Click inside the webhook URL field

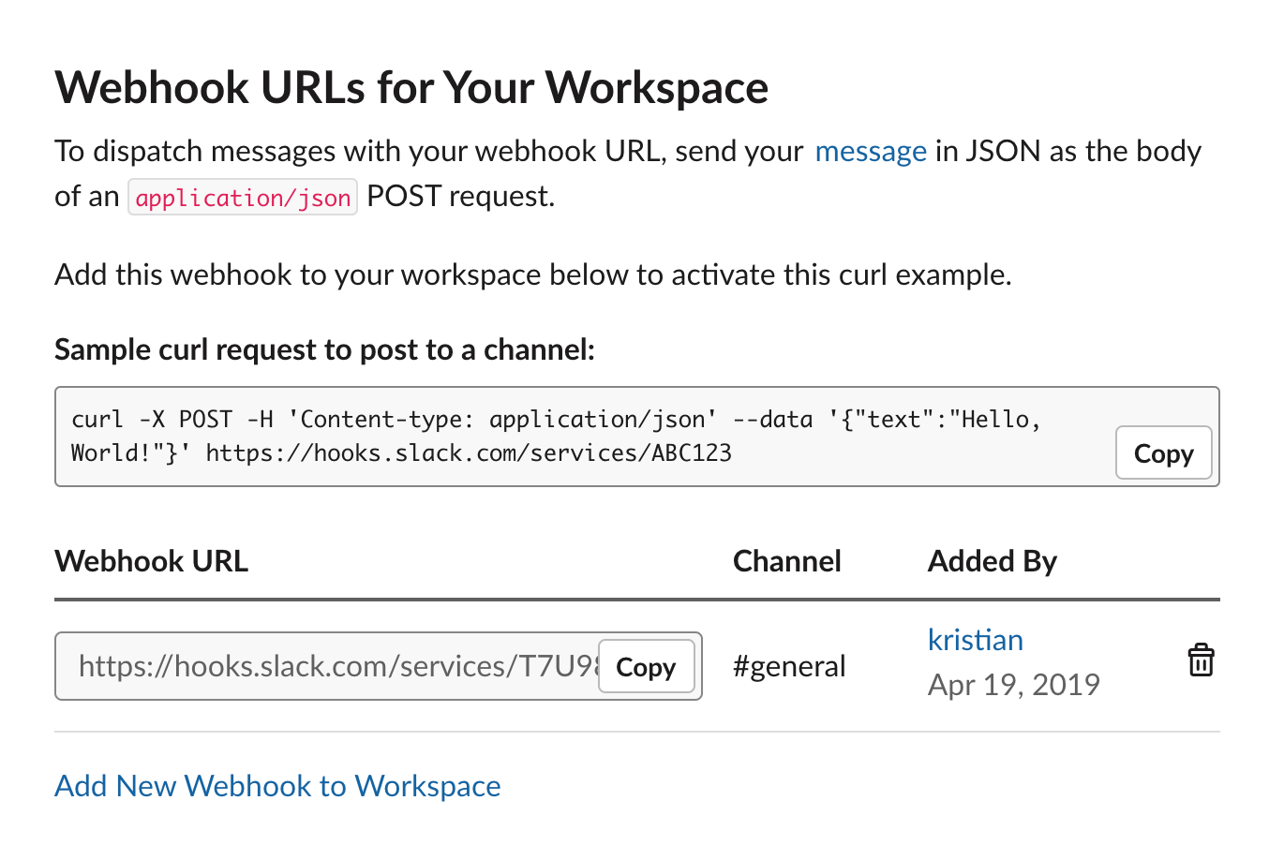tap(328, 666)
